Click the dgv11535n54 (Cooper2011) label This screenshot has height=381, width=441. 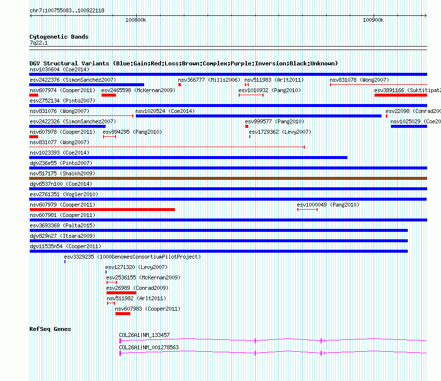(x=65, y=246)
